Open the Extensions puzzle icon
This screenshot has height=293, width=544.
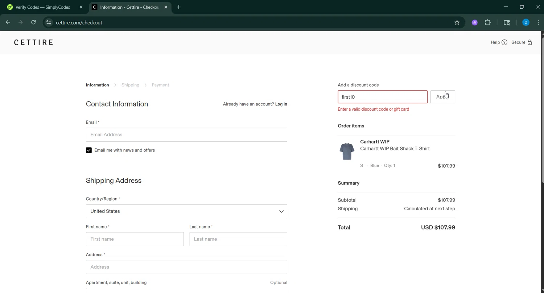point(488,22)
